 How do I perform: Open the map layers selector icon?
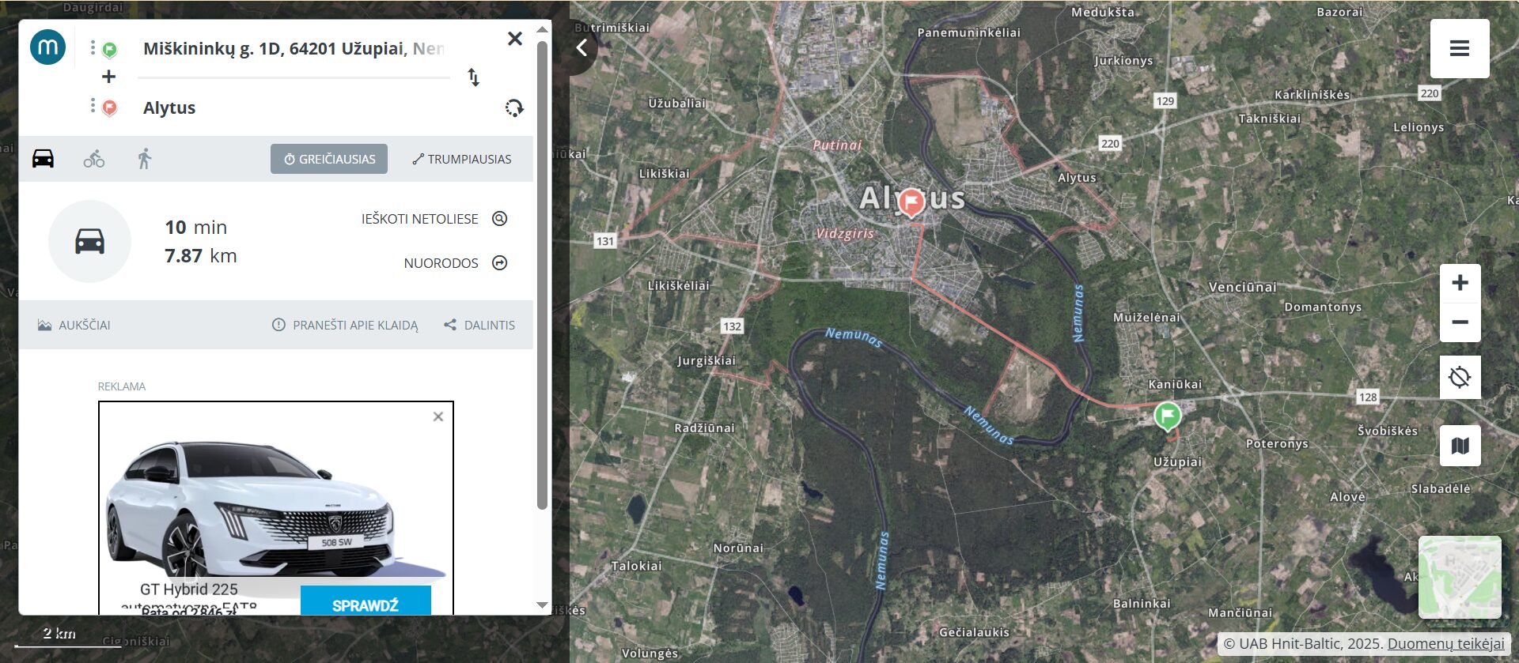(x=1460, y=446)
